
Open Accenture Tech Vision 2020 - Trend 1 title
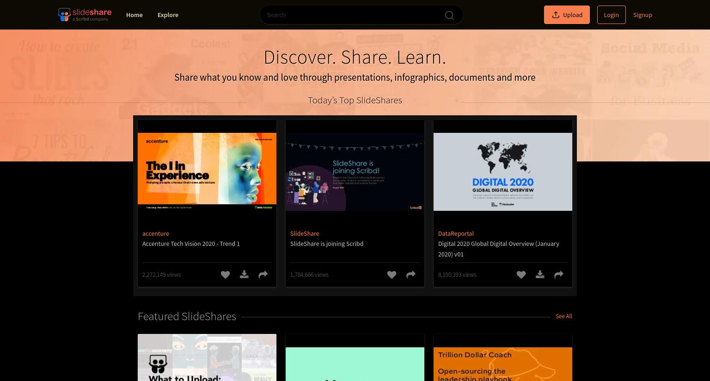click(x=191, y=244)
